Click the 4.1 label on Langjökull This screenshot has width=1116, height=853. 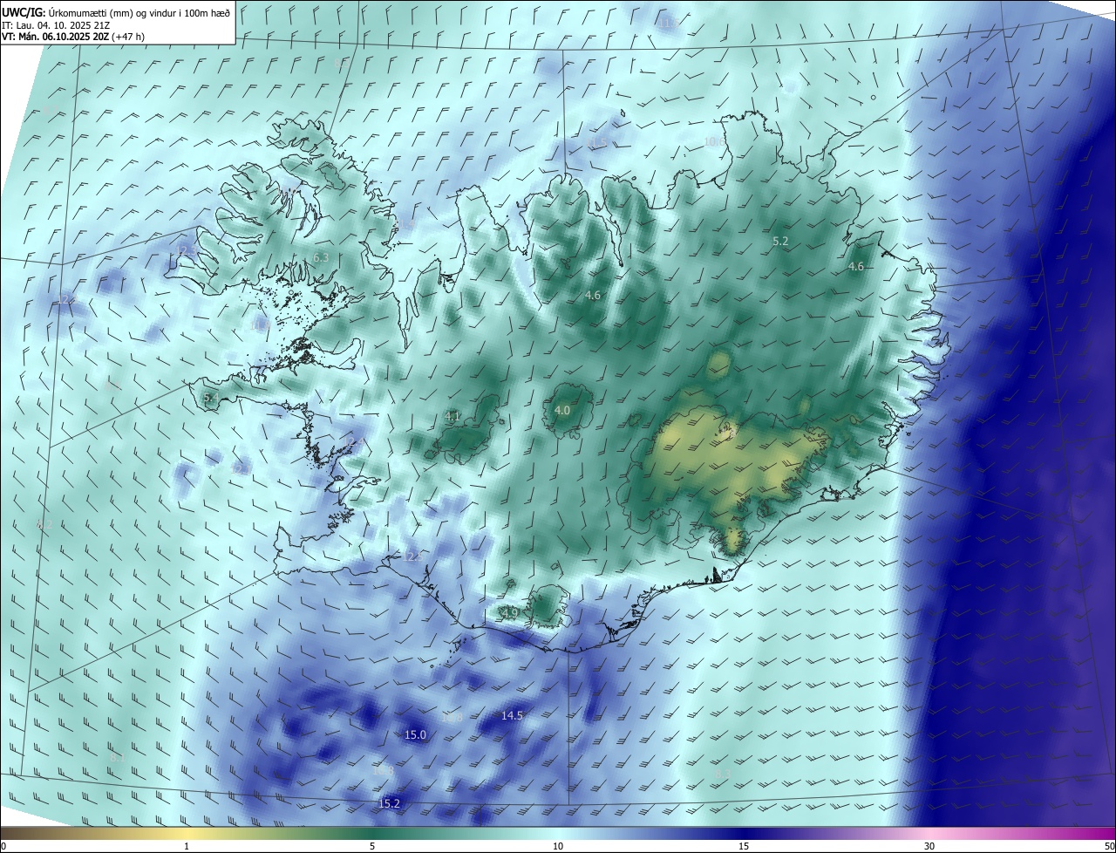[453, 416]
